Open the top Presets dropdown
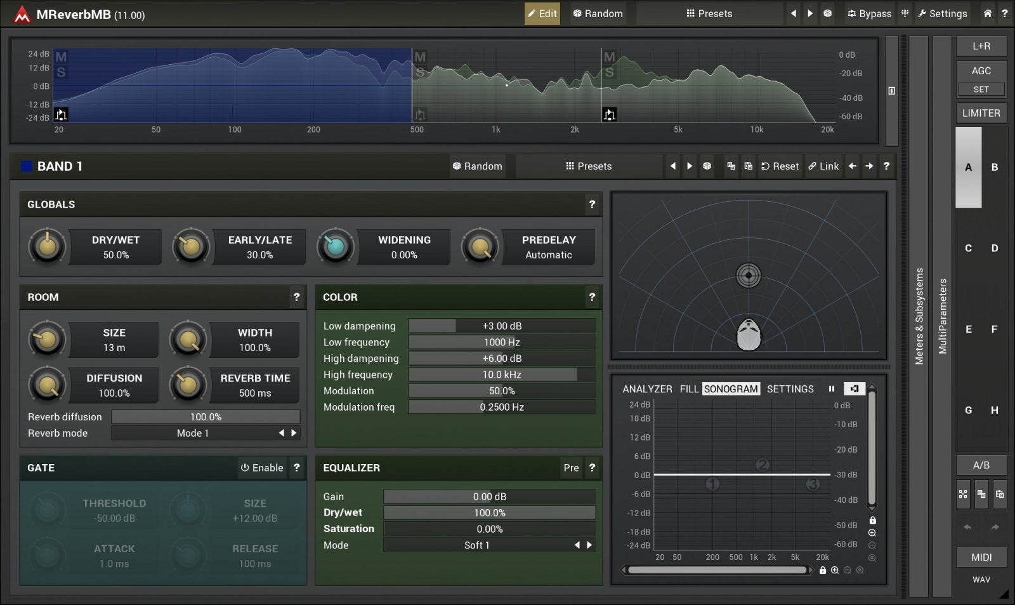The image size is (1015, 605). pyautogui.click(x=709, y=13)
